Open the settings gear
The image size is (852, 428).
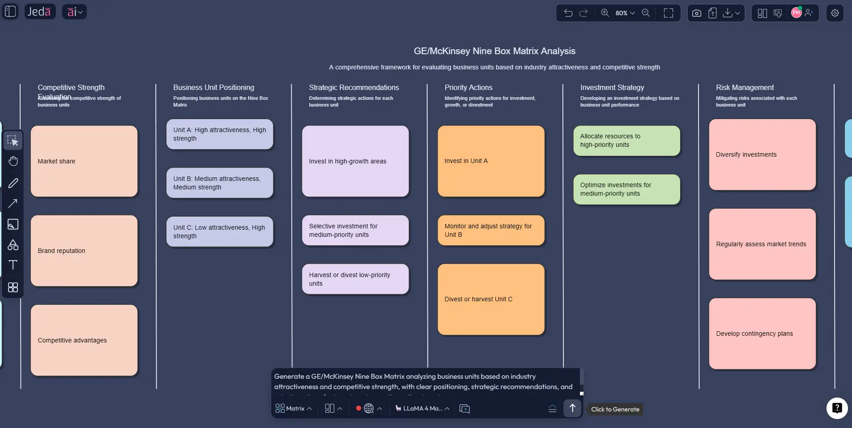click(x=835, y=13)
